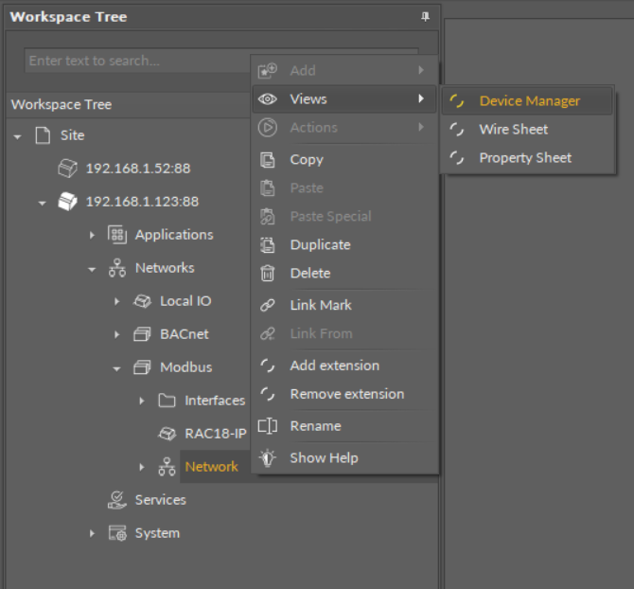This screenshot has height=589, width=634.
Task: Choose Property Sheet from submenu
Action: click(524, 158)
